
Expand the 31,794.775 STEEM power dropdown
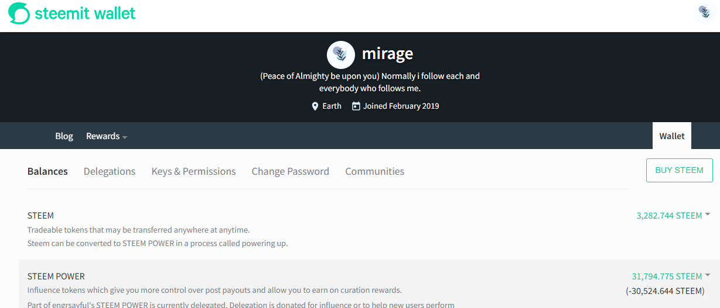click(671, 276)
